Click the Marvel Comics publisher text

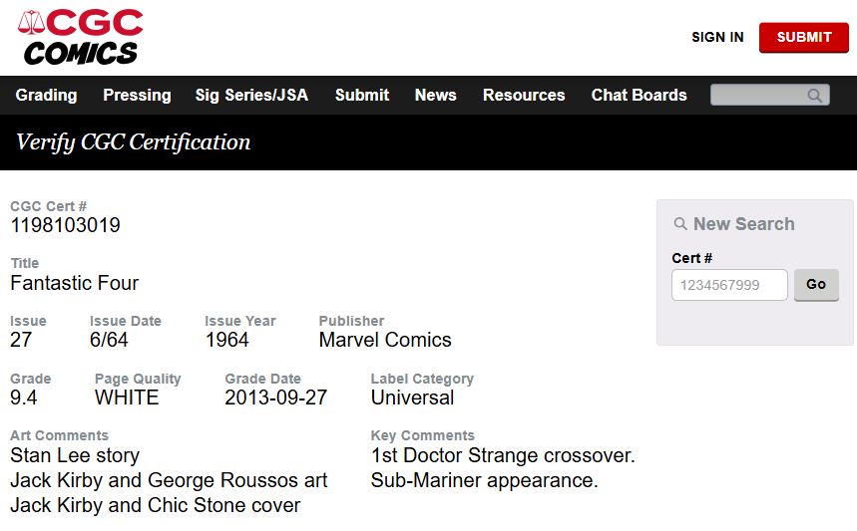coord(385,340)
